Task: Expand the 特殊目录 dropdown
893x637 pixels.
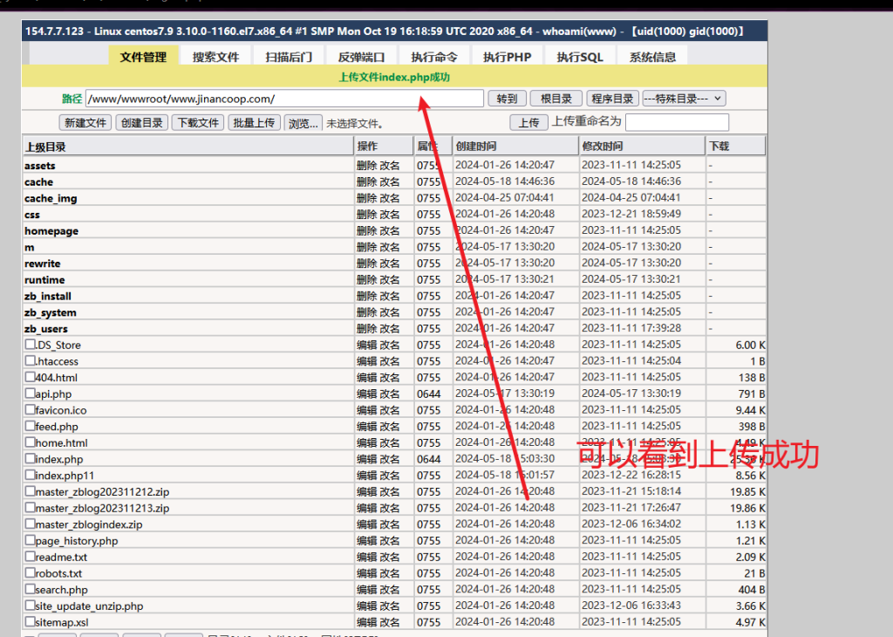Action: coord(684,99)
